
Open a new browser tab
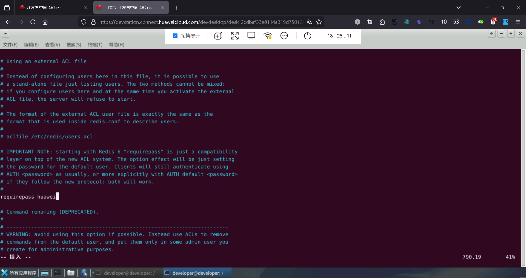click(176, 8)
